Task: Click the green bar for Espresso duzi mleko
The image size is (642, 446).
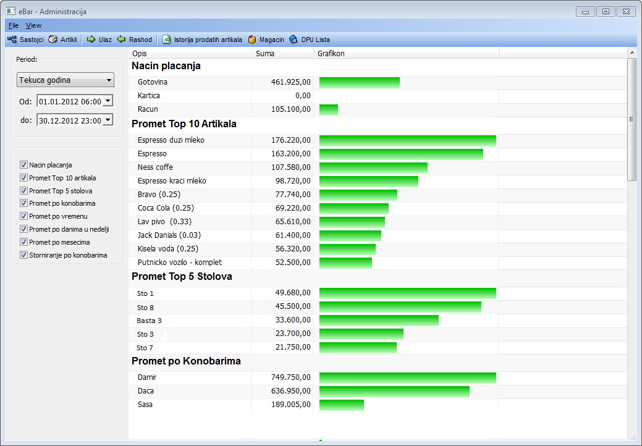Action: pos(407,141)
